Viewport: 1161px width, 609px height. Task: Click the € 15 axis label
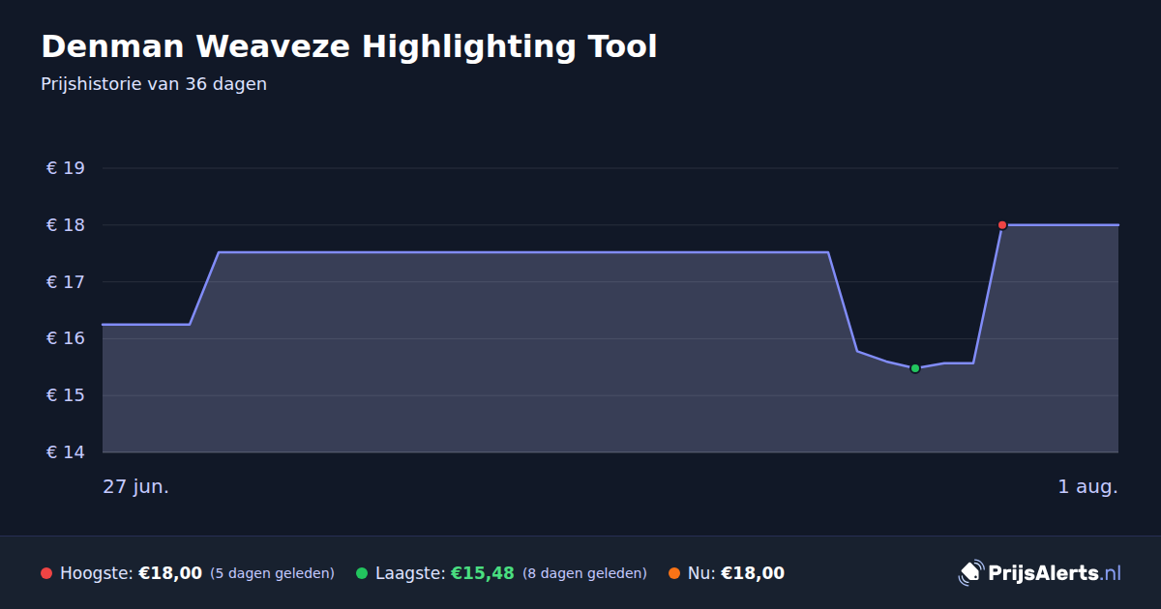66,395
